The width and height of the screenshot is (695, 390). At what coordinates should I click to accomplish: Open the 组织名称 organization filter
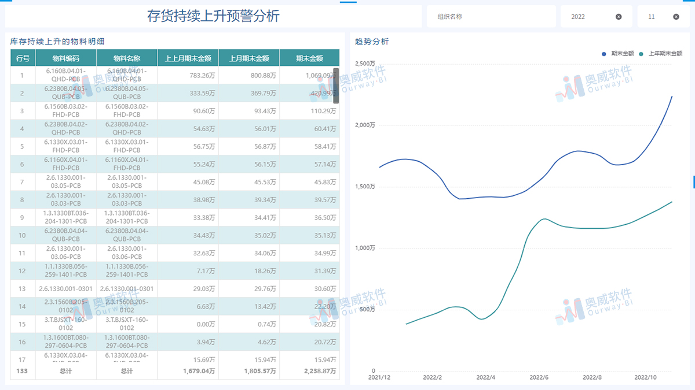(x=491, y=16)
